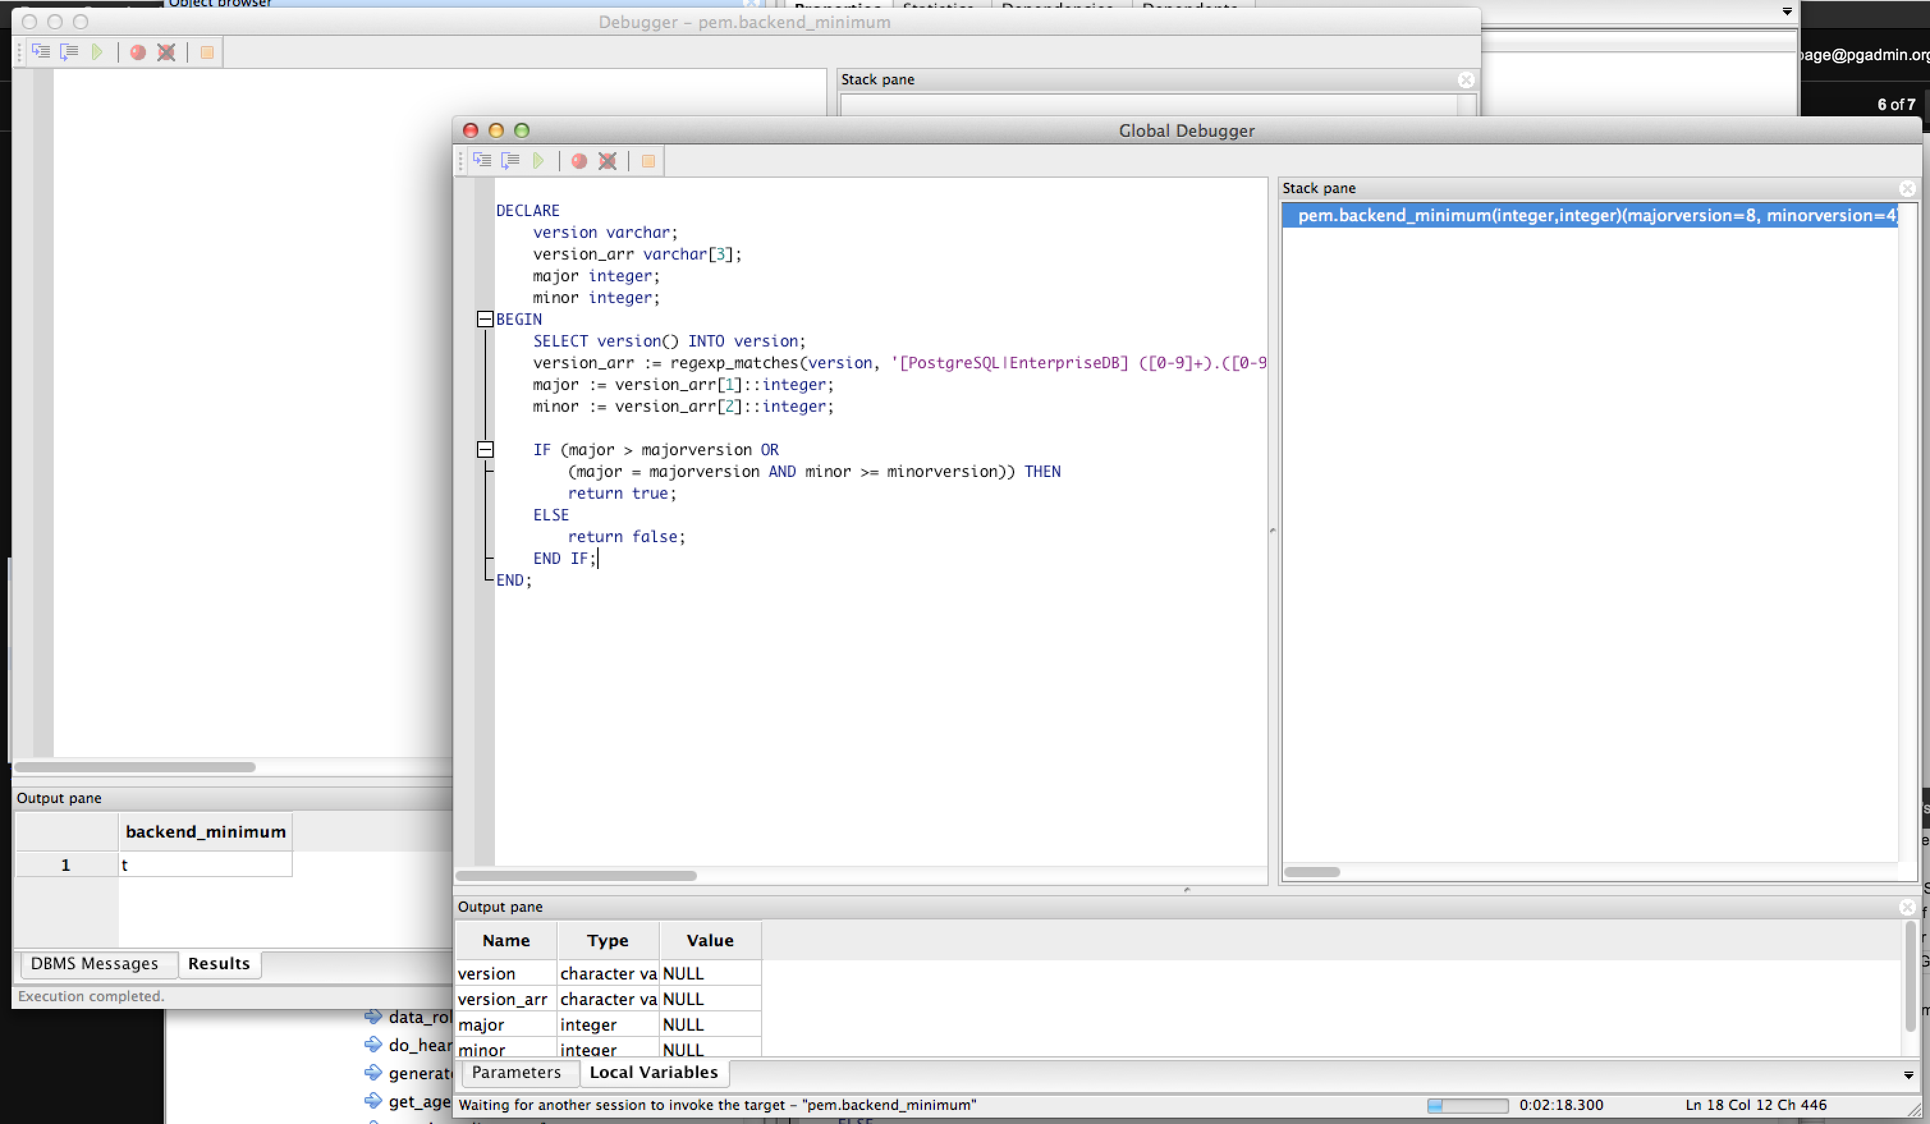Click NULL value of version variable
1930x1124 pixels.
[710, 973]
